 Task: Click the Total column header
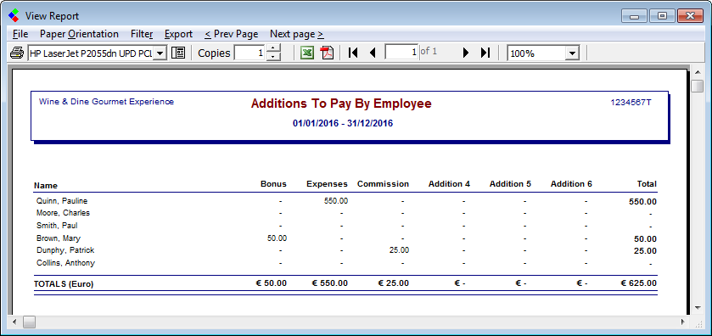click(x=647, y=184)
